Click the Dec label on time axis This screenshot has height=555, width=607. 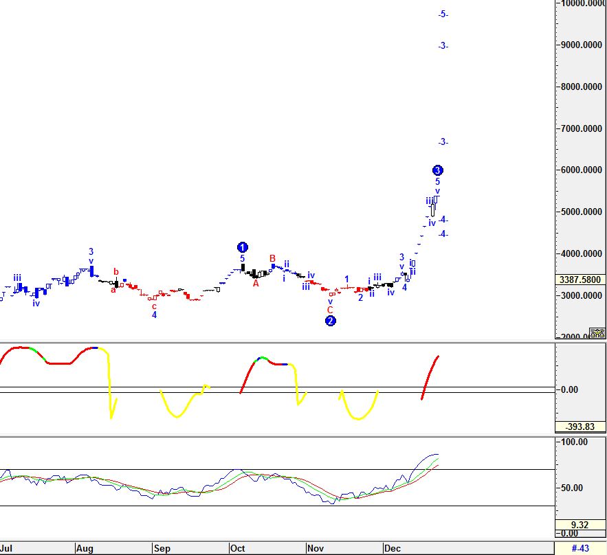(x=393, y=548)
